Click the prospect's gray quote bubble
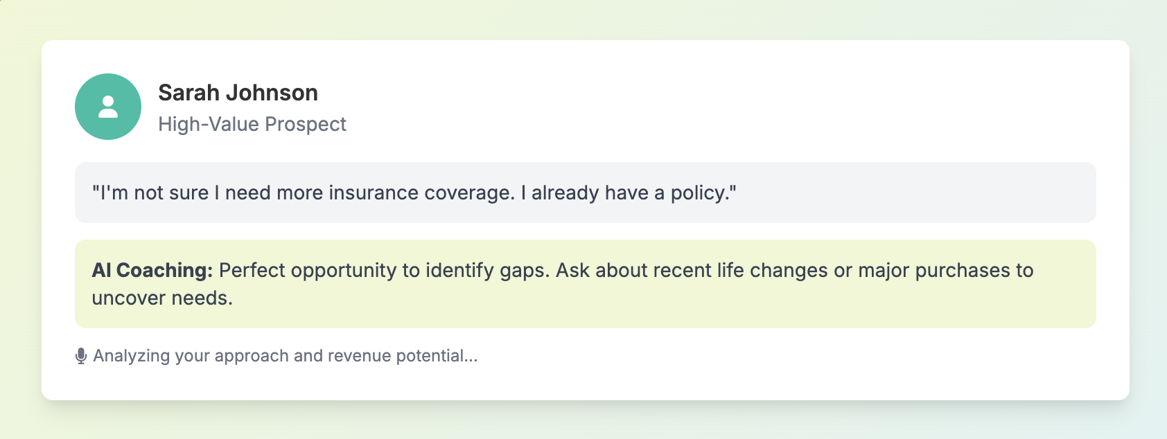Viewport: 1167px width, 439px height. (x=586, y=192)
